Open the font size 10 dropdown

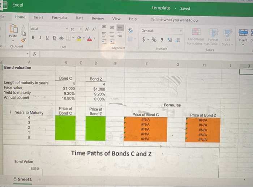tap(81, 29)
